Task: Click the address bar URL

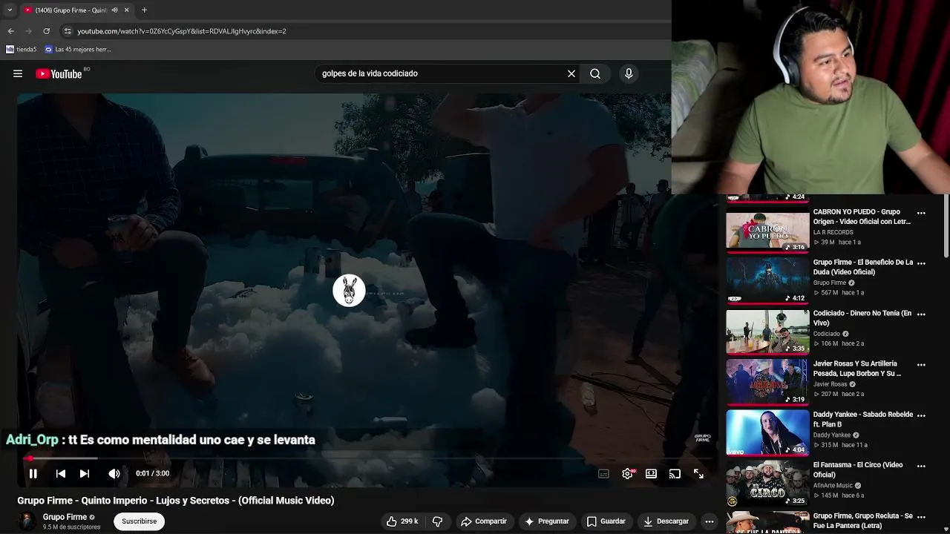Action: pyautogui.click(x=182, y=31)
